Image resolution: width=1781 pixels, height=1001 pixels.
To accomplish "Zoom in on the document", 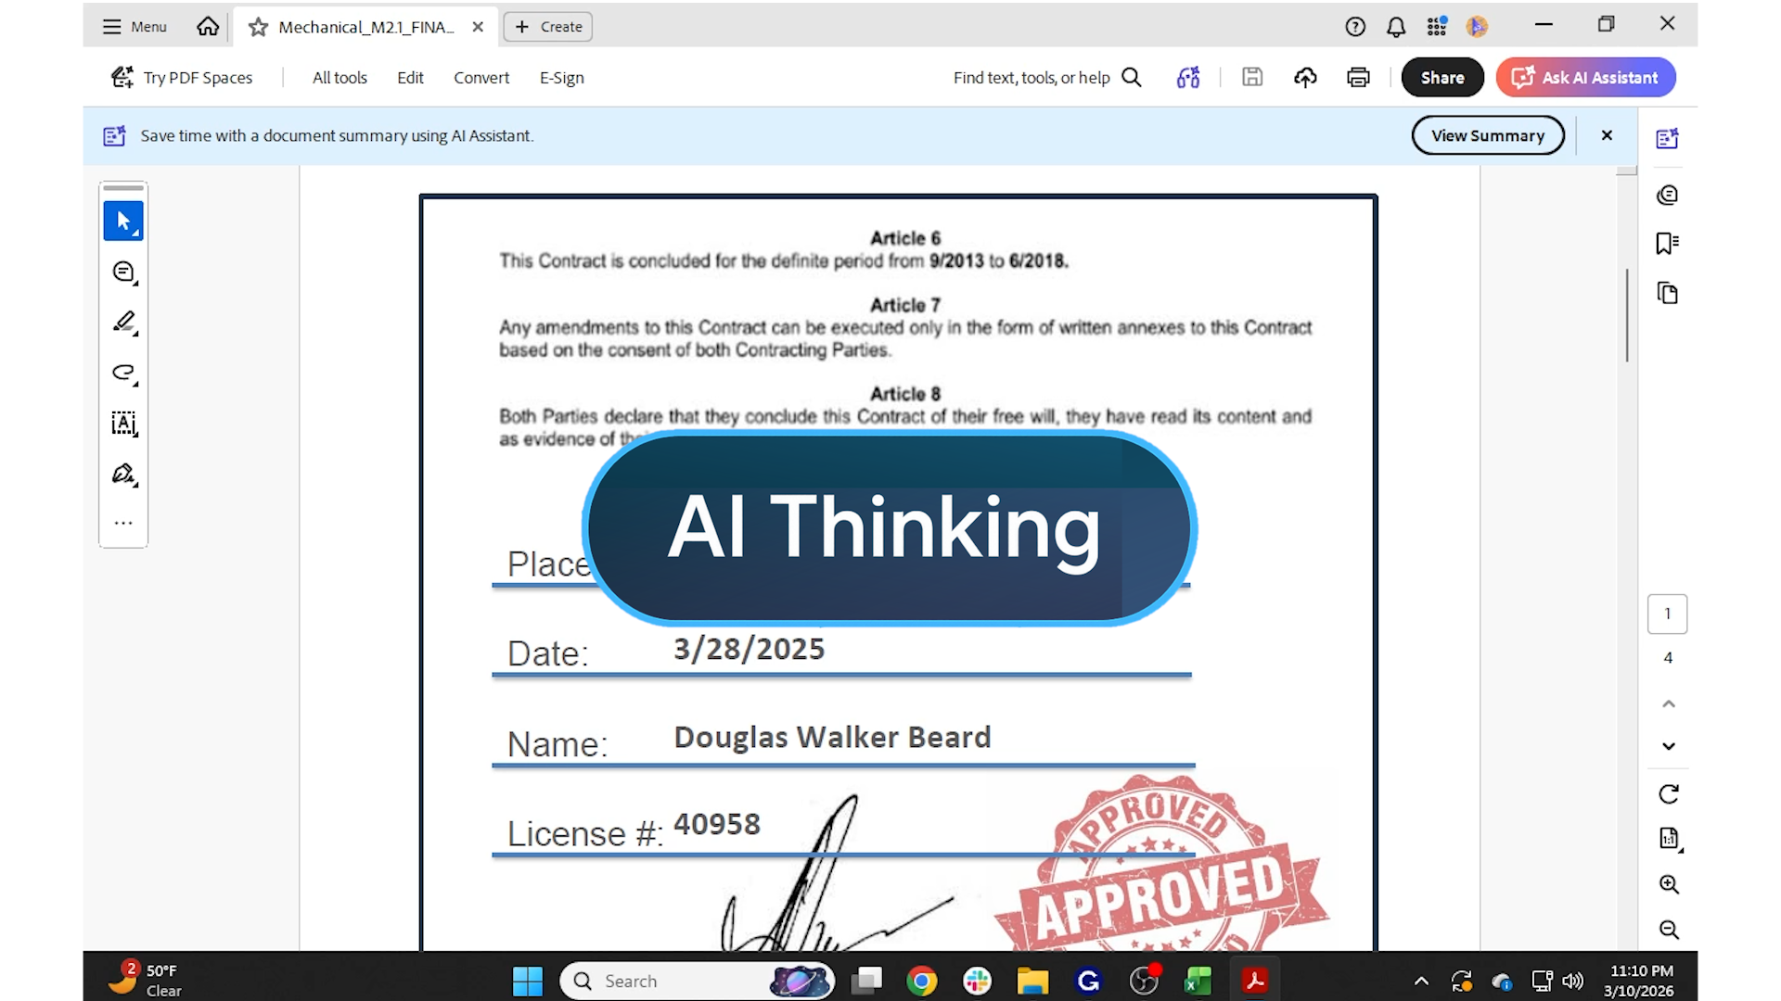I will (x=1669, y=884).
